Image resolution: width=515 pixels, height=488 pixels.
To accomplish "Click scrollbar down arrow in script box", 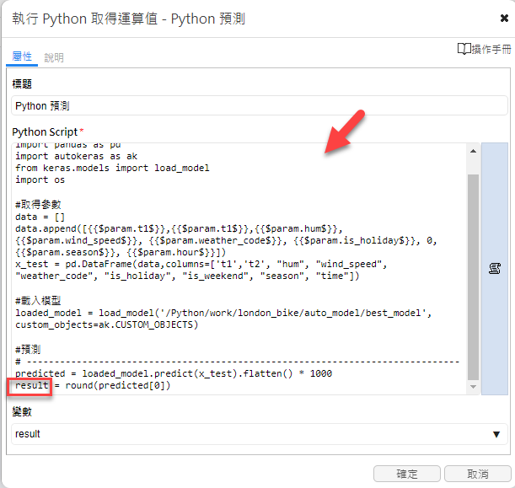I will (473, 387).
